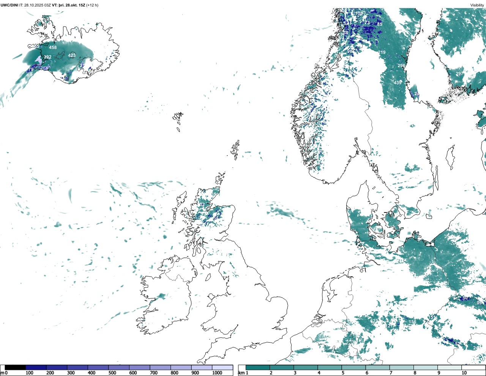This screenshot has width=486, height=376.
Task: Click the '10' tick label on the km scale
Action: click(464, 373)
